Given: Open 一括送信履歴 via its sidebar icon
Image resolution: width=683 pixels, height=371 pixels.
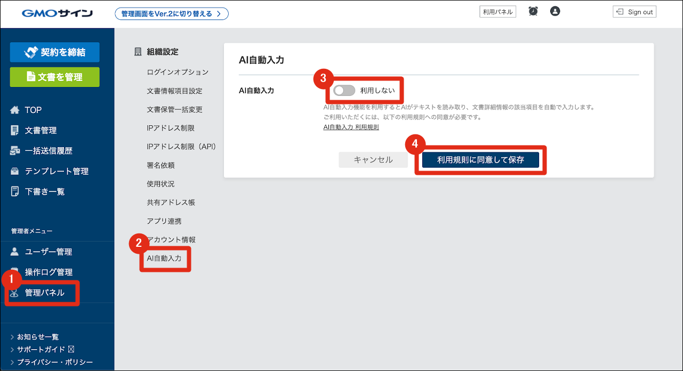Looking at the screenshot, I should [15, 151].
